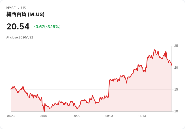Screen dimensions: 185x129
Task: Click the At close:2026/1/22 timestamp
Action: [x=20, y=37]
